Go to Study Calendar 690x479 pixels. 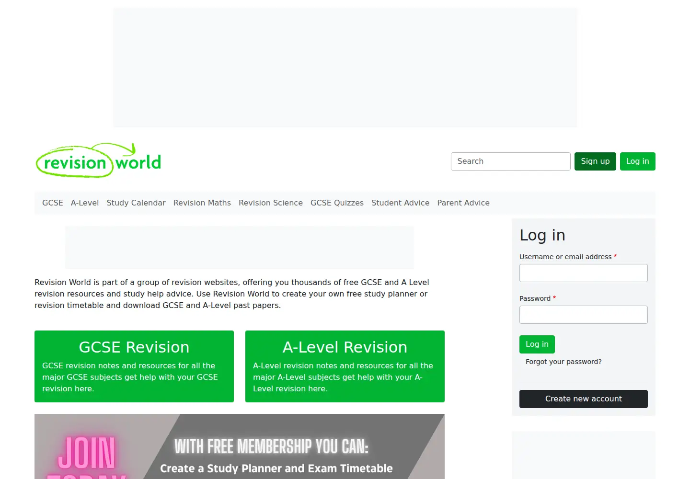pyautogui.click(x=136, y=203)
